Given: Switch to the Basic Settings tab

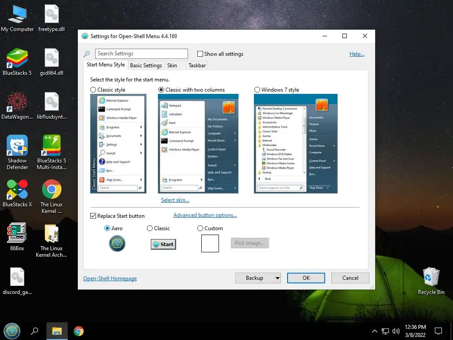Looking at the screenshot, I should [x=146, y=66].
